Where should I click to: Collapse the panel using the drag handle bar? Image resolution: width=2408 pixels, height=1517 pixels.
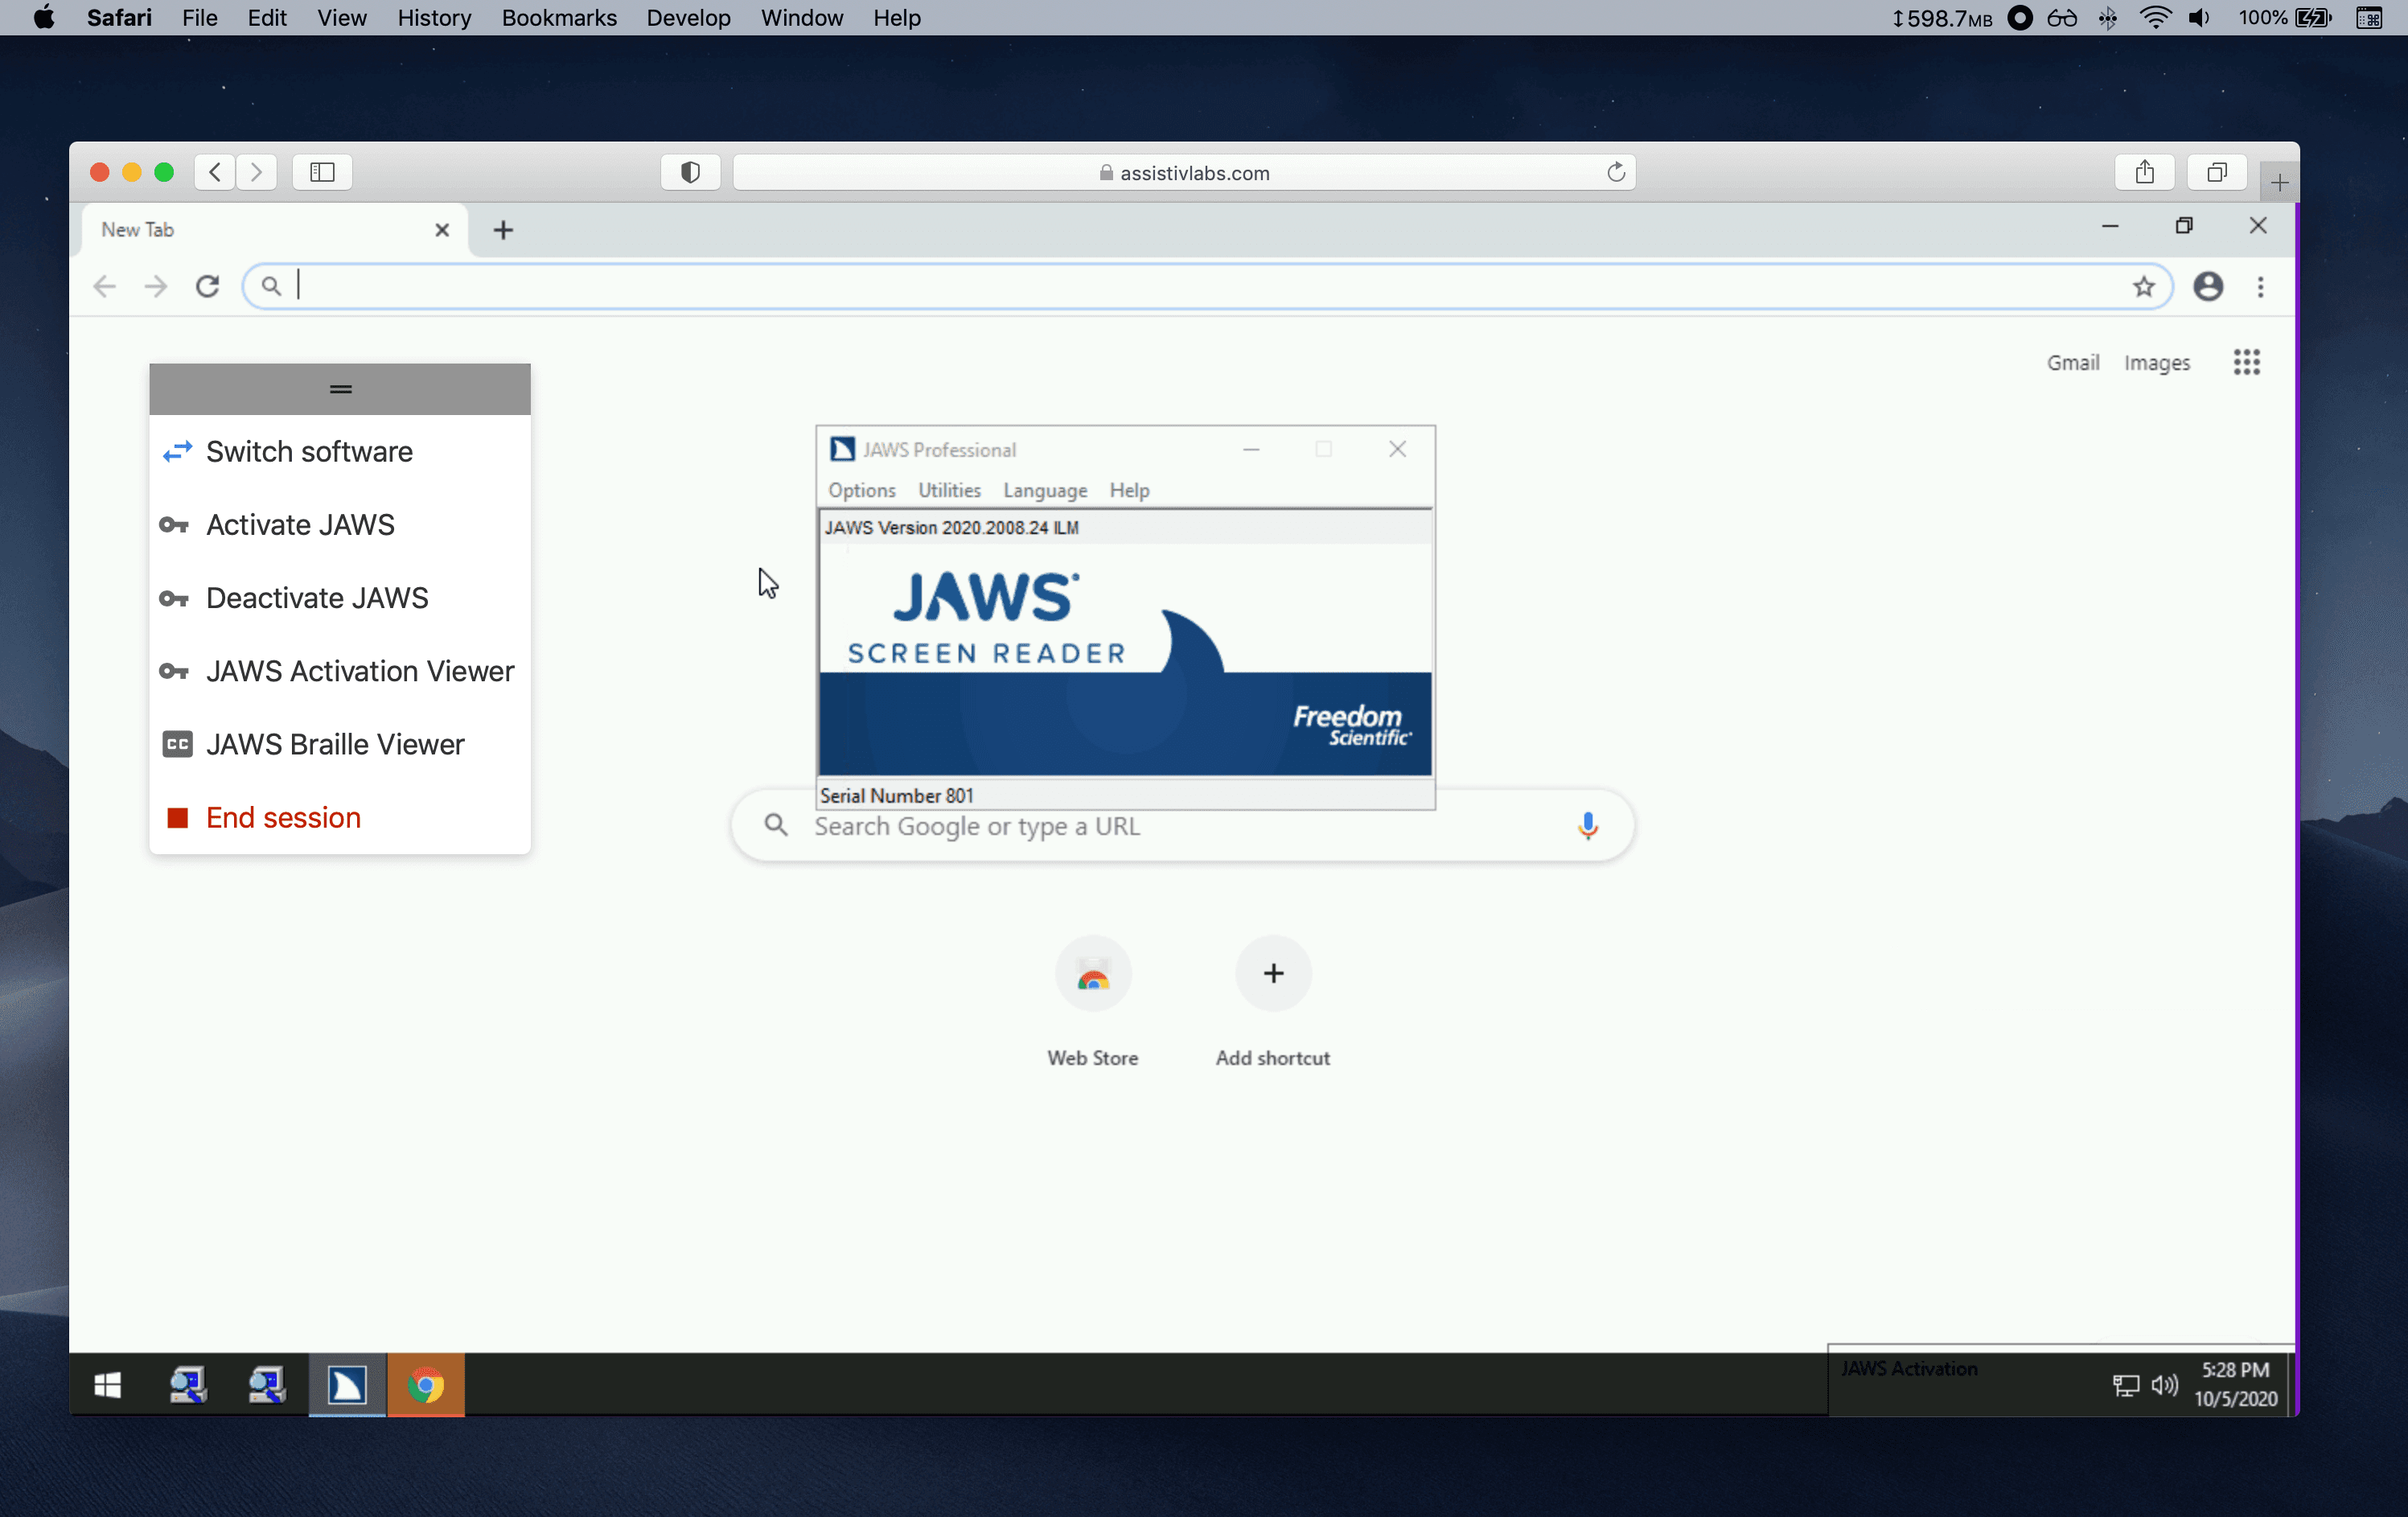(340, 389)
